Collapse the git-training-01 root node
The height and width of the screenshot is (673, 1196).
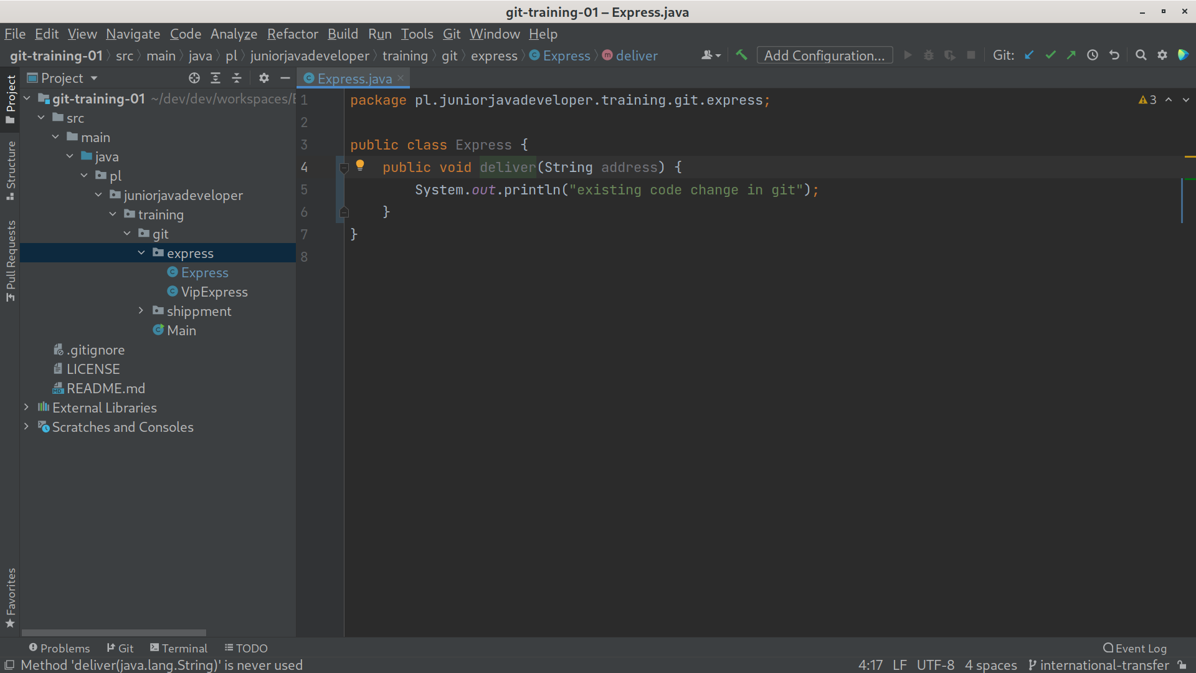27,98
